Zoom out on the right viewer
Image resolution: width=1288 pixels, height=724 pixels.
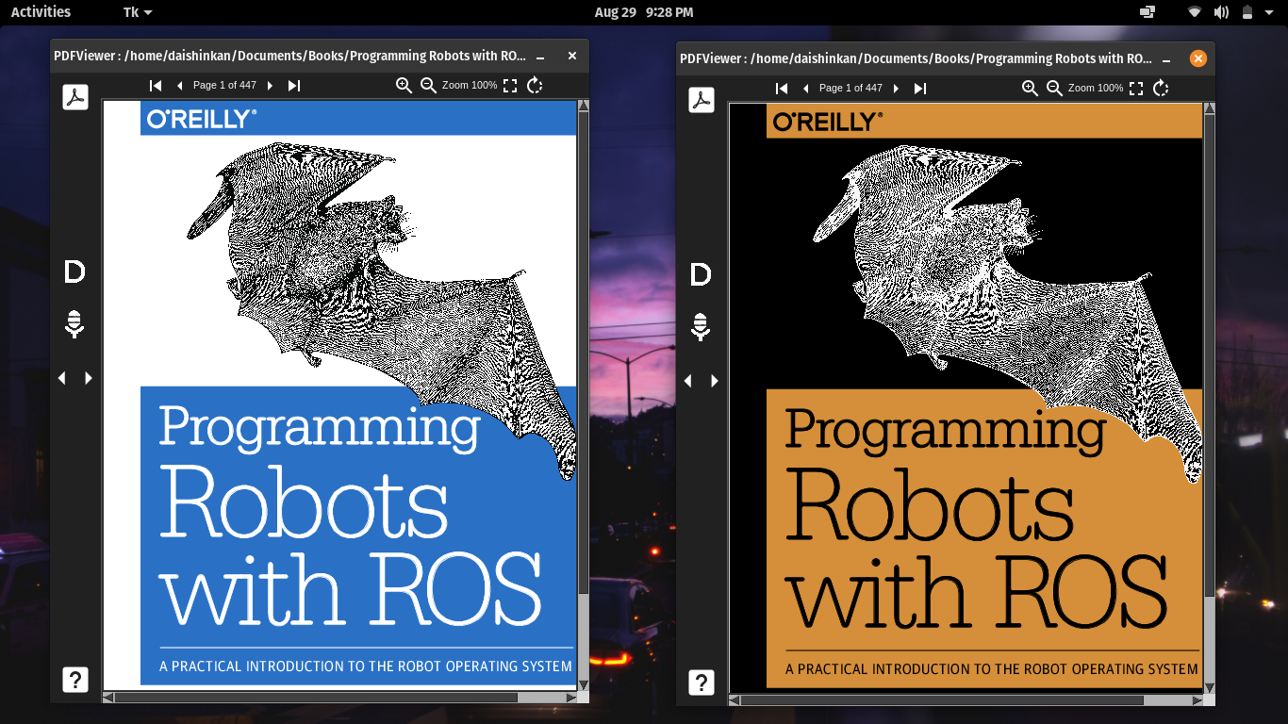pos(1054,89)
